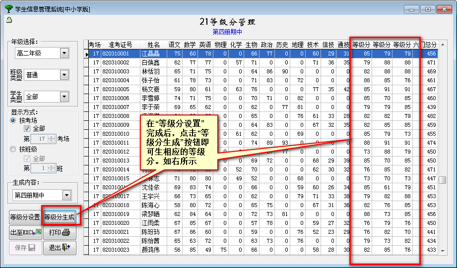The width and height of the screenshot is (457, 268).
Task: Select the 按考场 display option
Action: coord(13,120)
